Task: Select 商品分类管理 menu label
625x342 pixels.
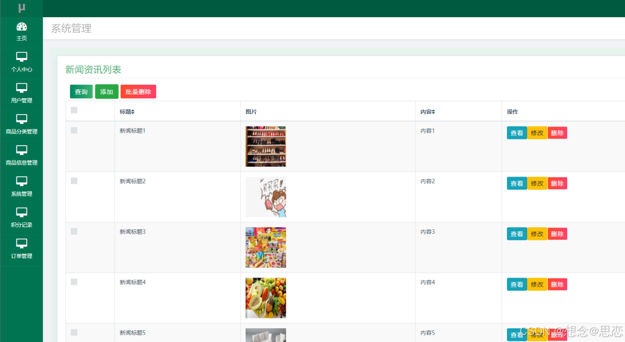Action: (x=22, y=131)
